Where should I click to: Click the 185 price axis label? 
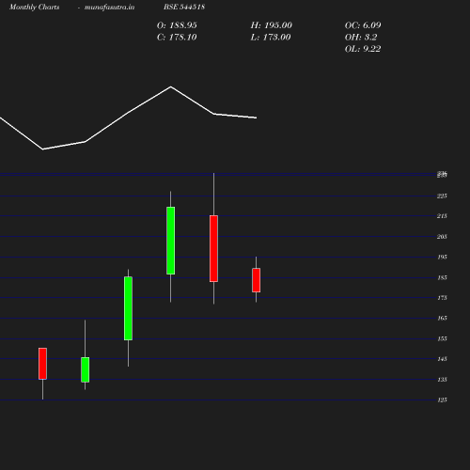[443, 277]
